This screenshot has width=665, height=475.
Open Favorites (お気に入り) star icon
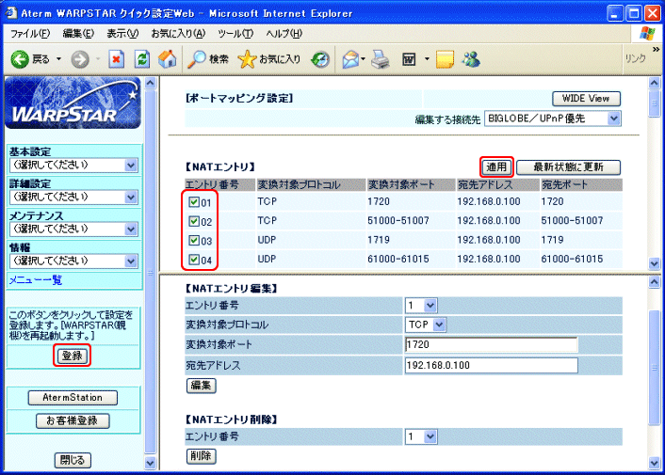coord(268,58)
